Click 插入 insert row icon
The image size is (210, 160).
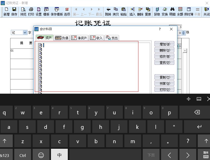(133, 11)
